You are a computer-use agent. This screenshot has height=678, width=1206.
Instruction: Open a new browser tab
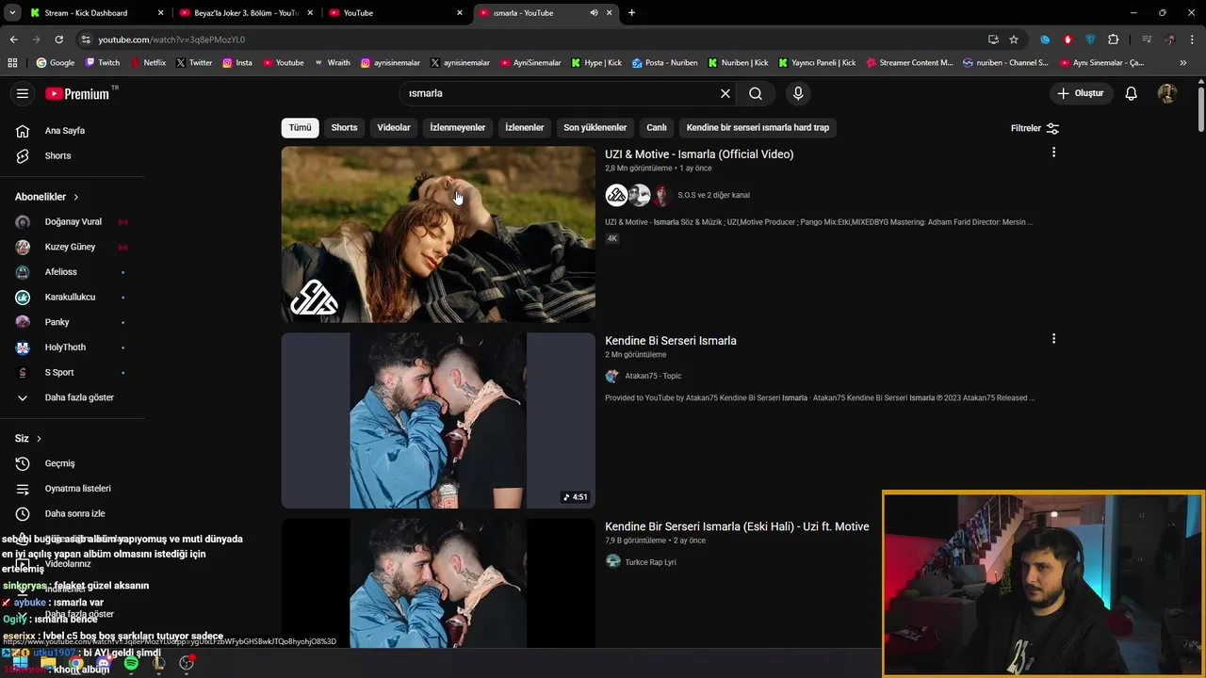(x=631, y=13)
